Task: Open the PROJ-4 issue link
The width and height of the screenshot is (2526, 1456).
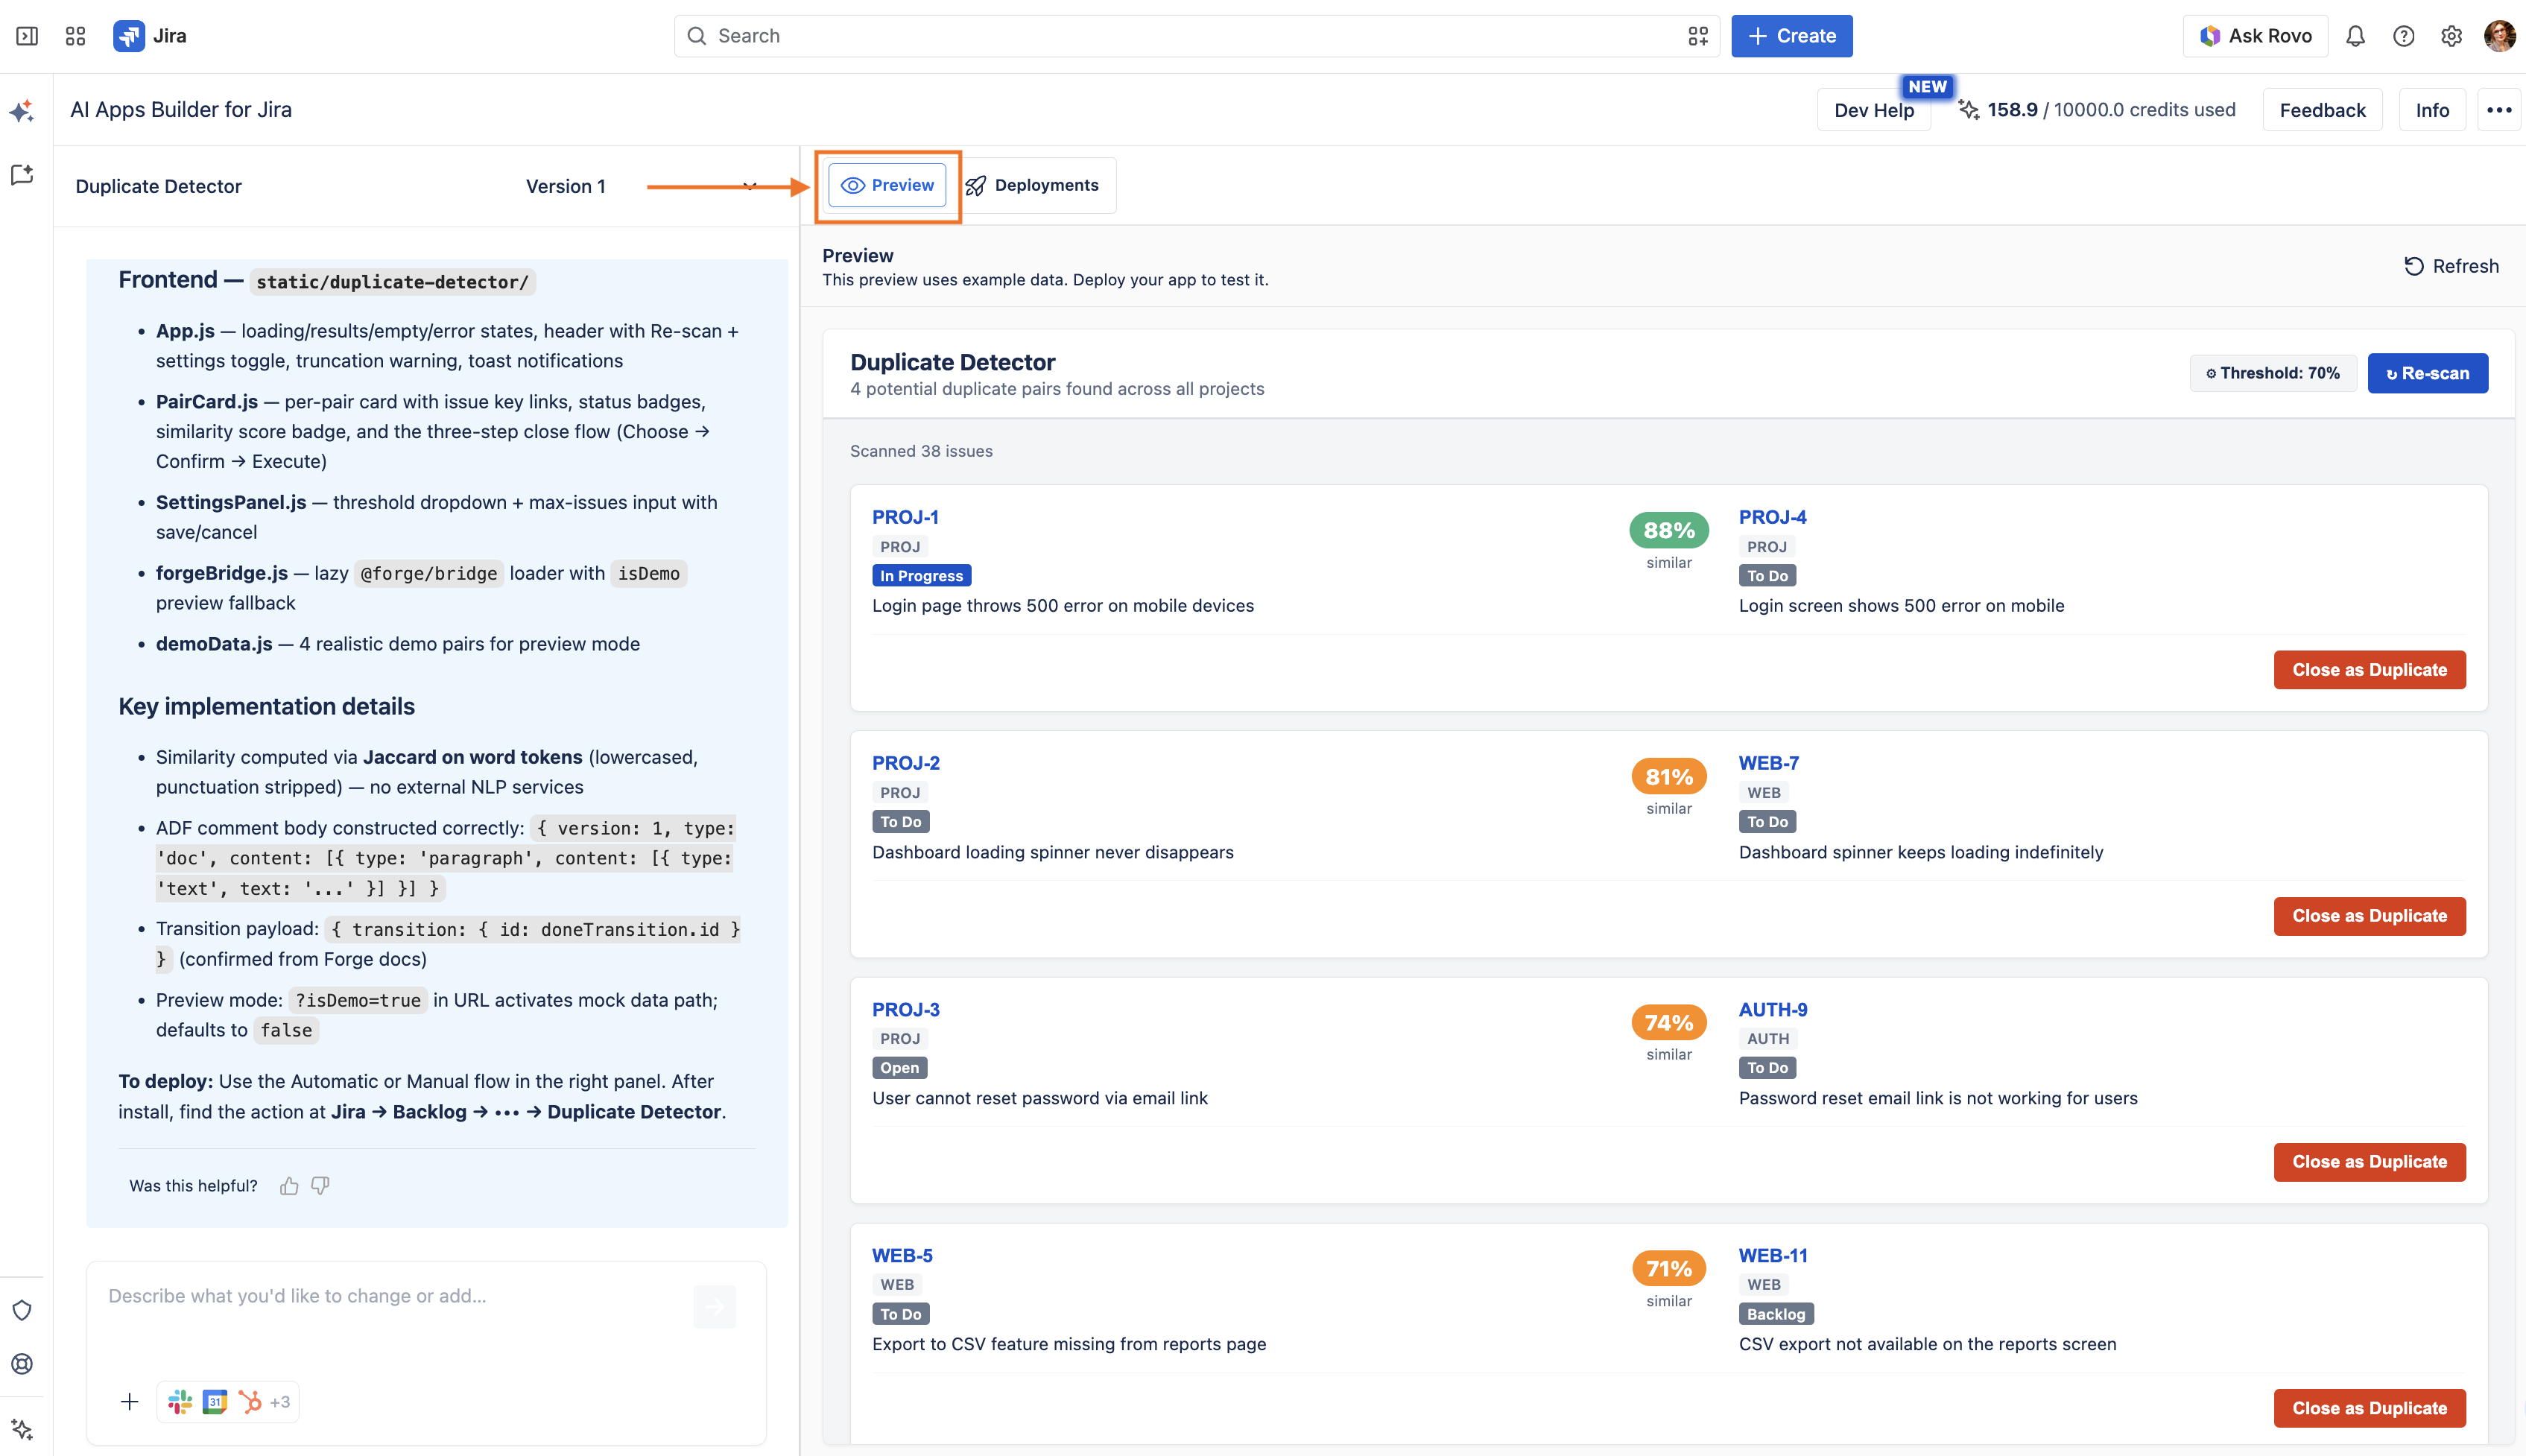Action: click(x=1772, y=517)
